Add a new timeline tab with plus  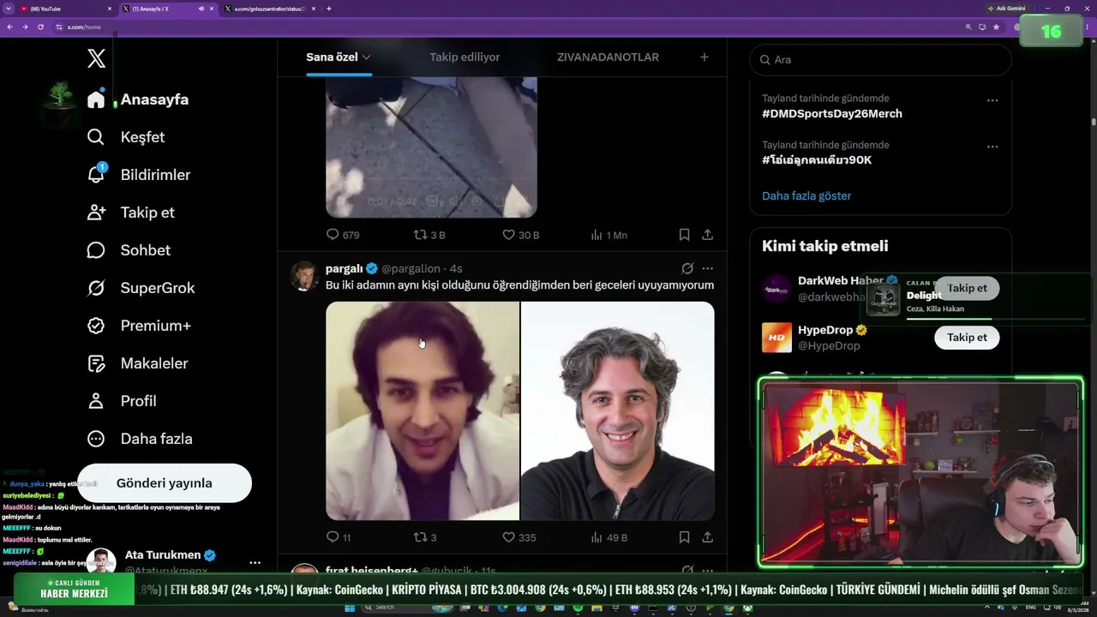704,57
